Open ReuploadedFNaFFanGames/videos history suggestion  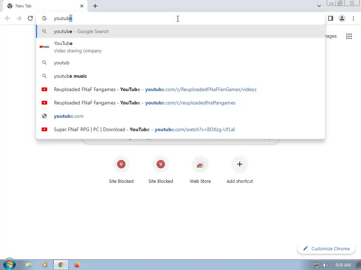click(x=180, y=89)
